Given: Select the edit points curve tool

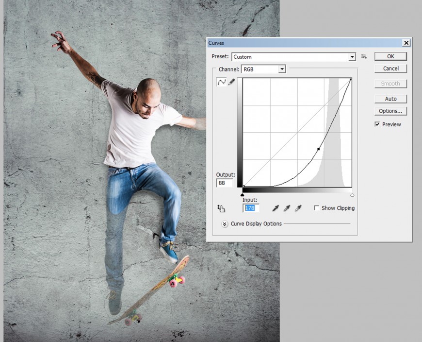Looking at the screenshot, I should point(222,82).
